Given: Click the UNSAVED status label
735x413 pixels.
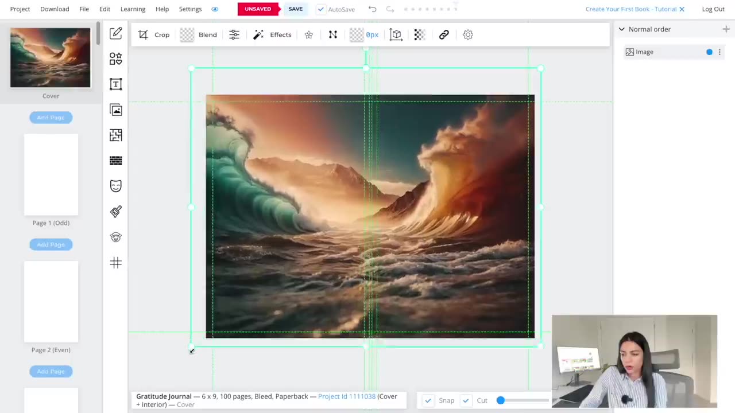Looking at the screenshot, I should coord(258,9).
